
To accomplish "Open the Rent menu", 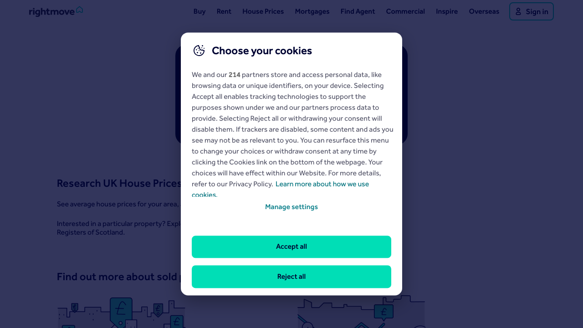I will tap(224, 11).
